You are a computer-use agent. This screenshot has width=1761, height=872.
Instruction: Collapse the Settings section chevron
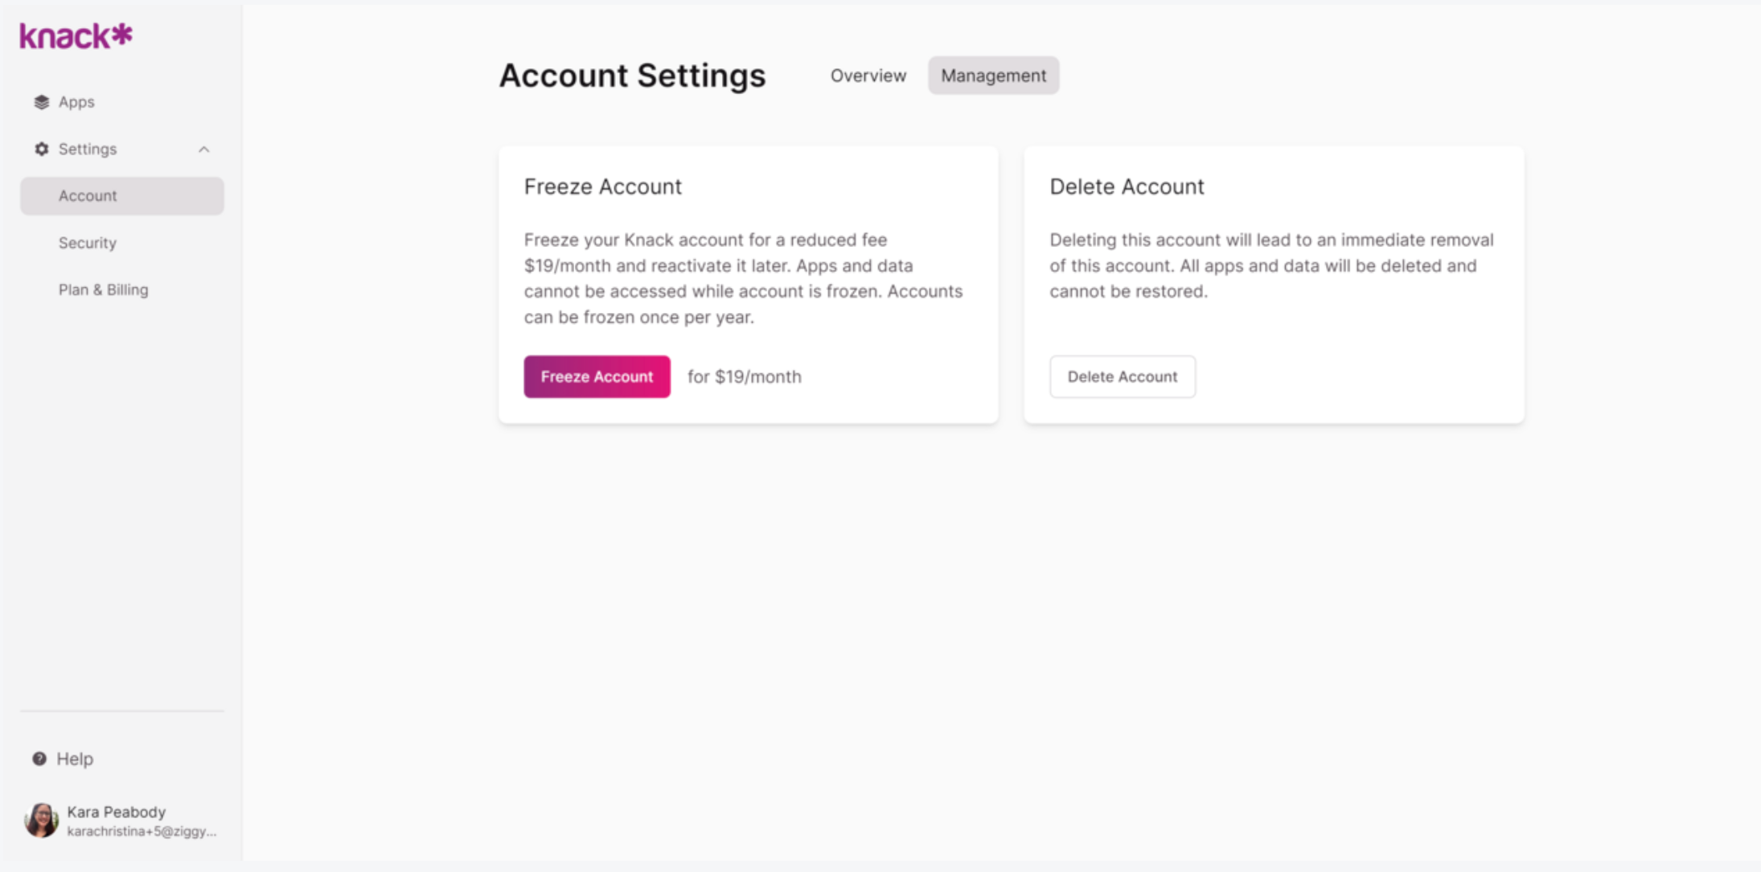pos(204,150)
